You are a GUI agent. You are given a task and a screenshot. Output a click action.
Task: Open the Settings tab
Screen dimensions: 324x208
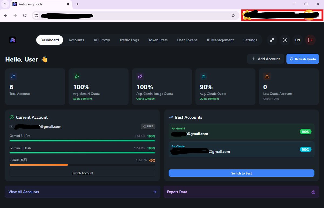click(250, 40)
